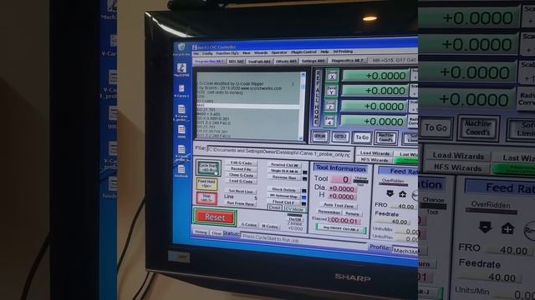Toggle Single BLK Alt-N mode
The image size is (535, 300).
(284, 171)
